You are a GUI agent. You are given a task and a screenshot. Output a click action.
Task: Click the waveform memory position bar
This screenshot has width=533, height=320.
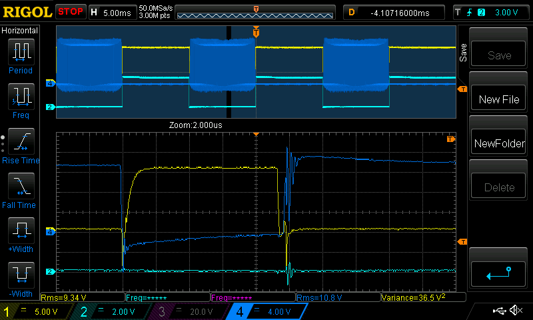tap(256, 13)
